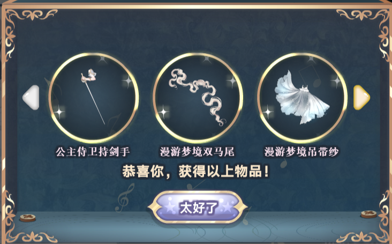392x244 pixels.
Task: Click the faint music note behind the dress
Action: pos(311,75)
